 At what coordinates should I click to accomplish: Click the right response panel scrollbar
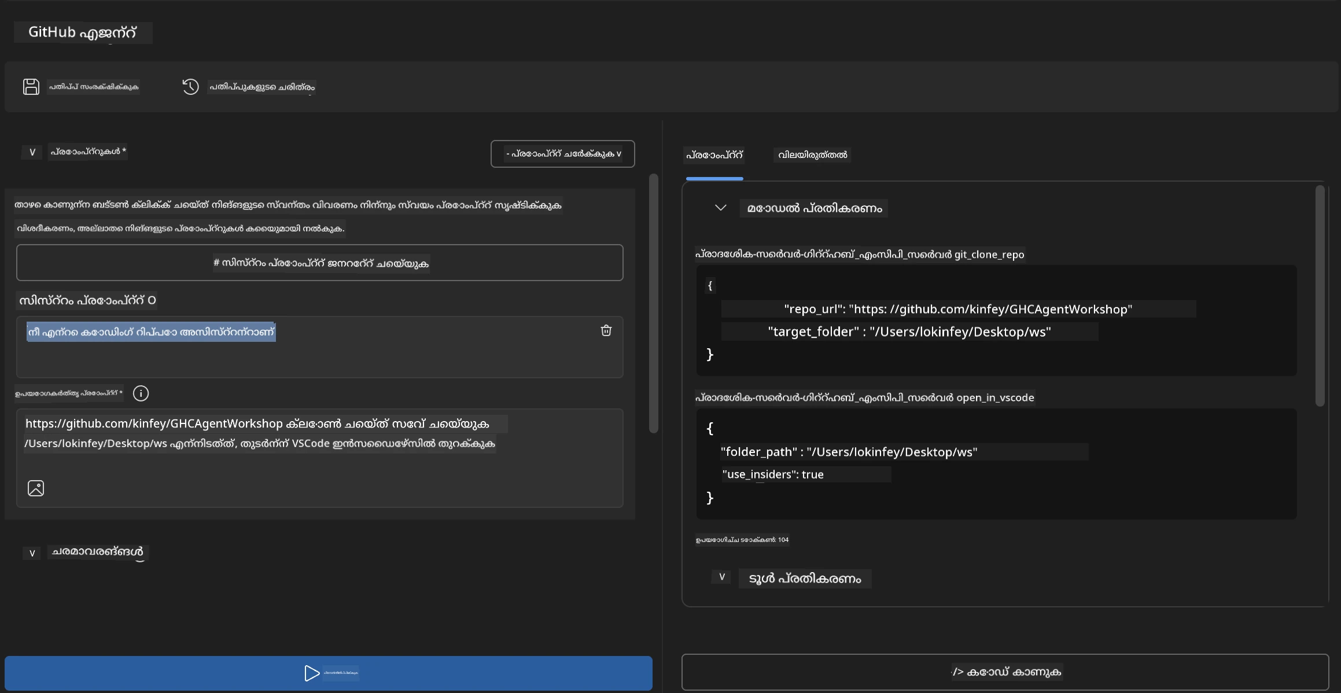(x=1320, y=296)
